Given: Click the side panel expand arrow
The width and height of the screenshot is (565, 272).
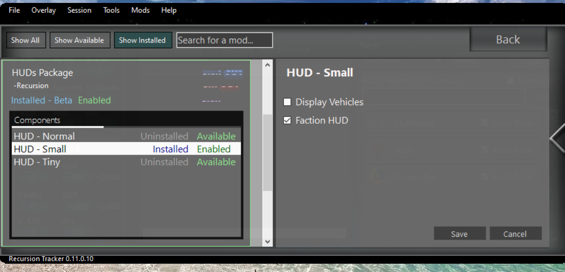Looking at the screenshot, I should 557,138.
